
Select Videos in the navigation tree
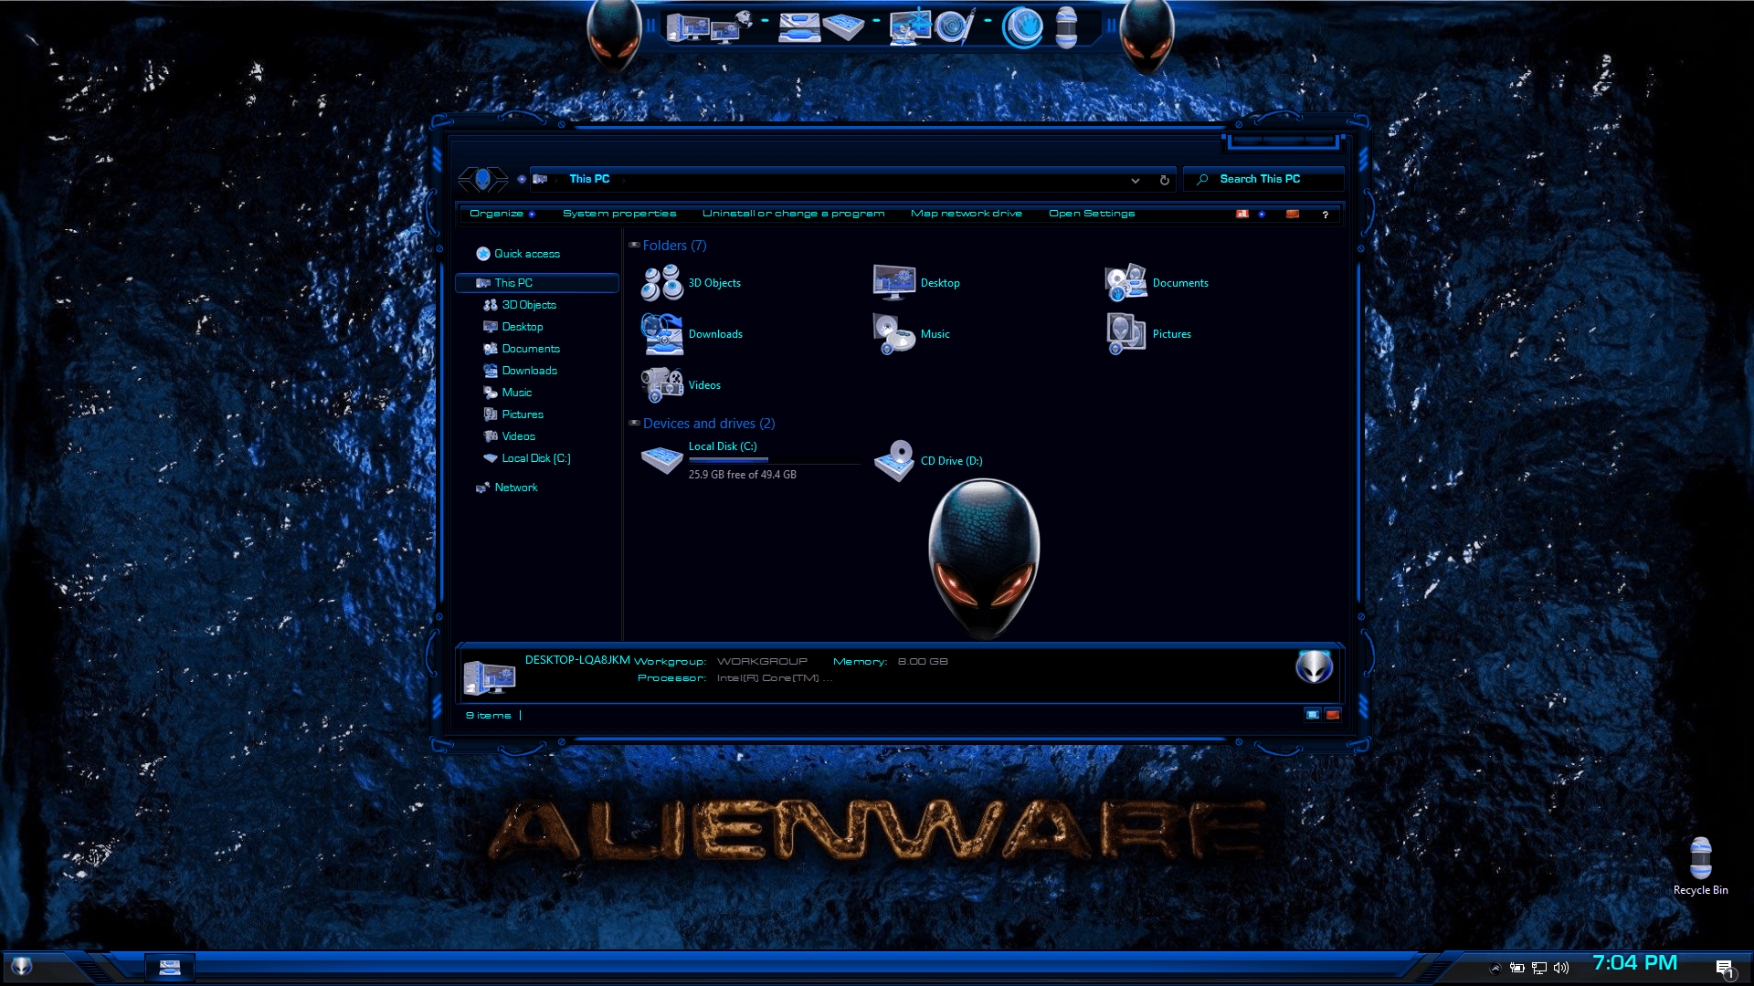pos(510,436)
